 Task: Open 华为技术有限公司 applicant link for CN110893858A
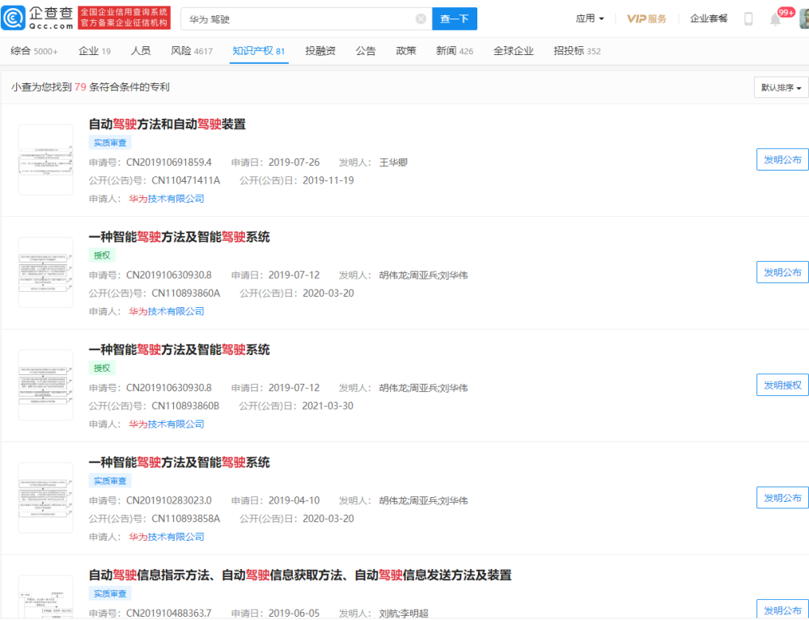pos(167,537)
